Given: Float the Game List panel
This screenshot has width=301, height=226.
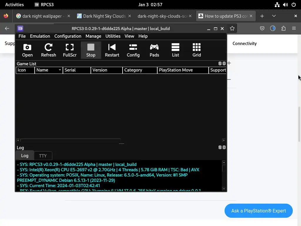Looking at the screenshot, I should [220, 64].
